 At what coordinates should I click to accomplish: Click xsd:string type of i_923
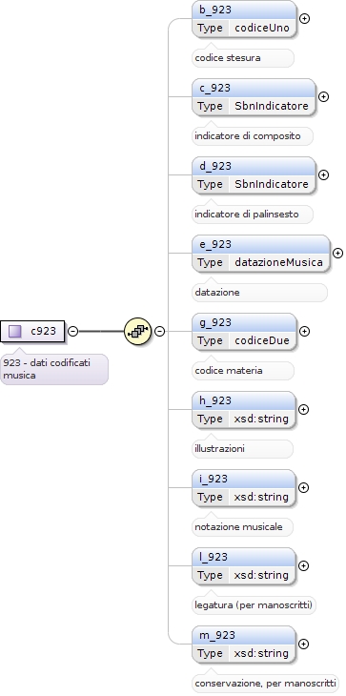pos(261,497)
